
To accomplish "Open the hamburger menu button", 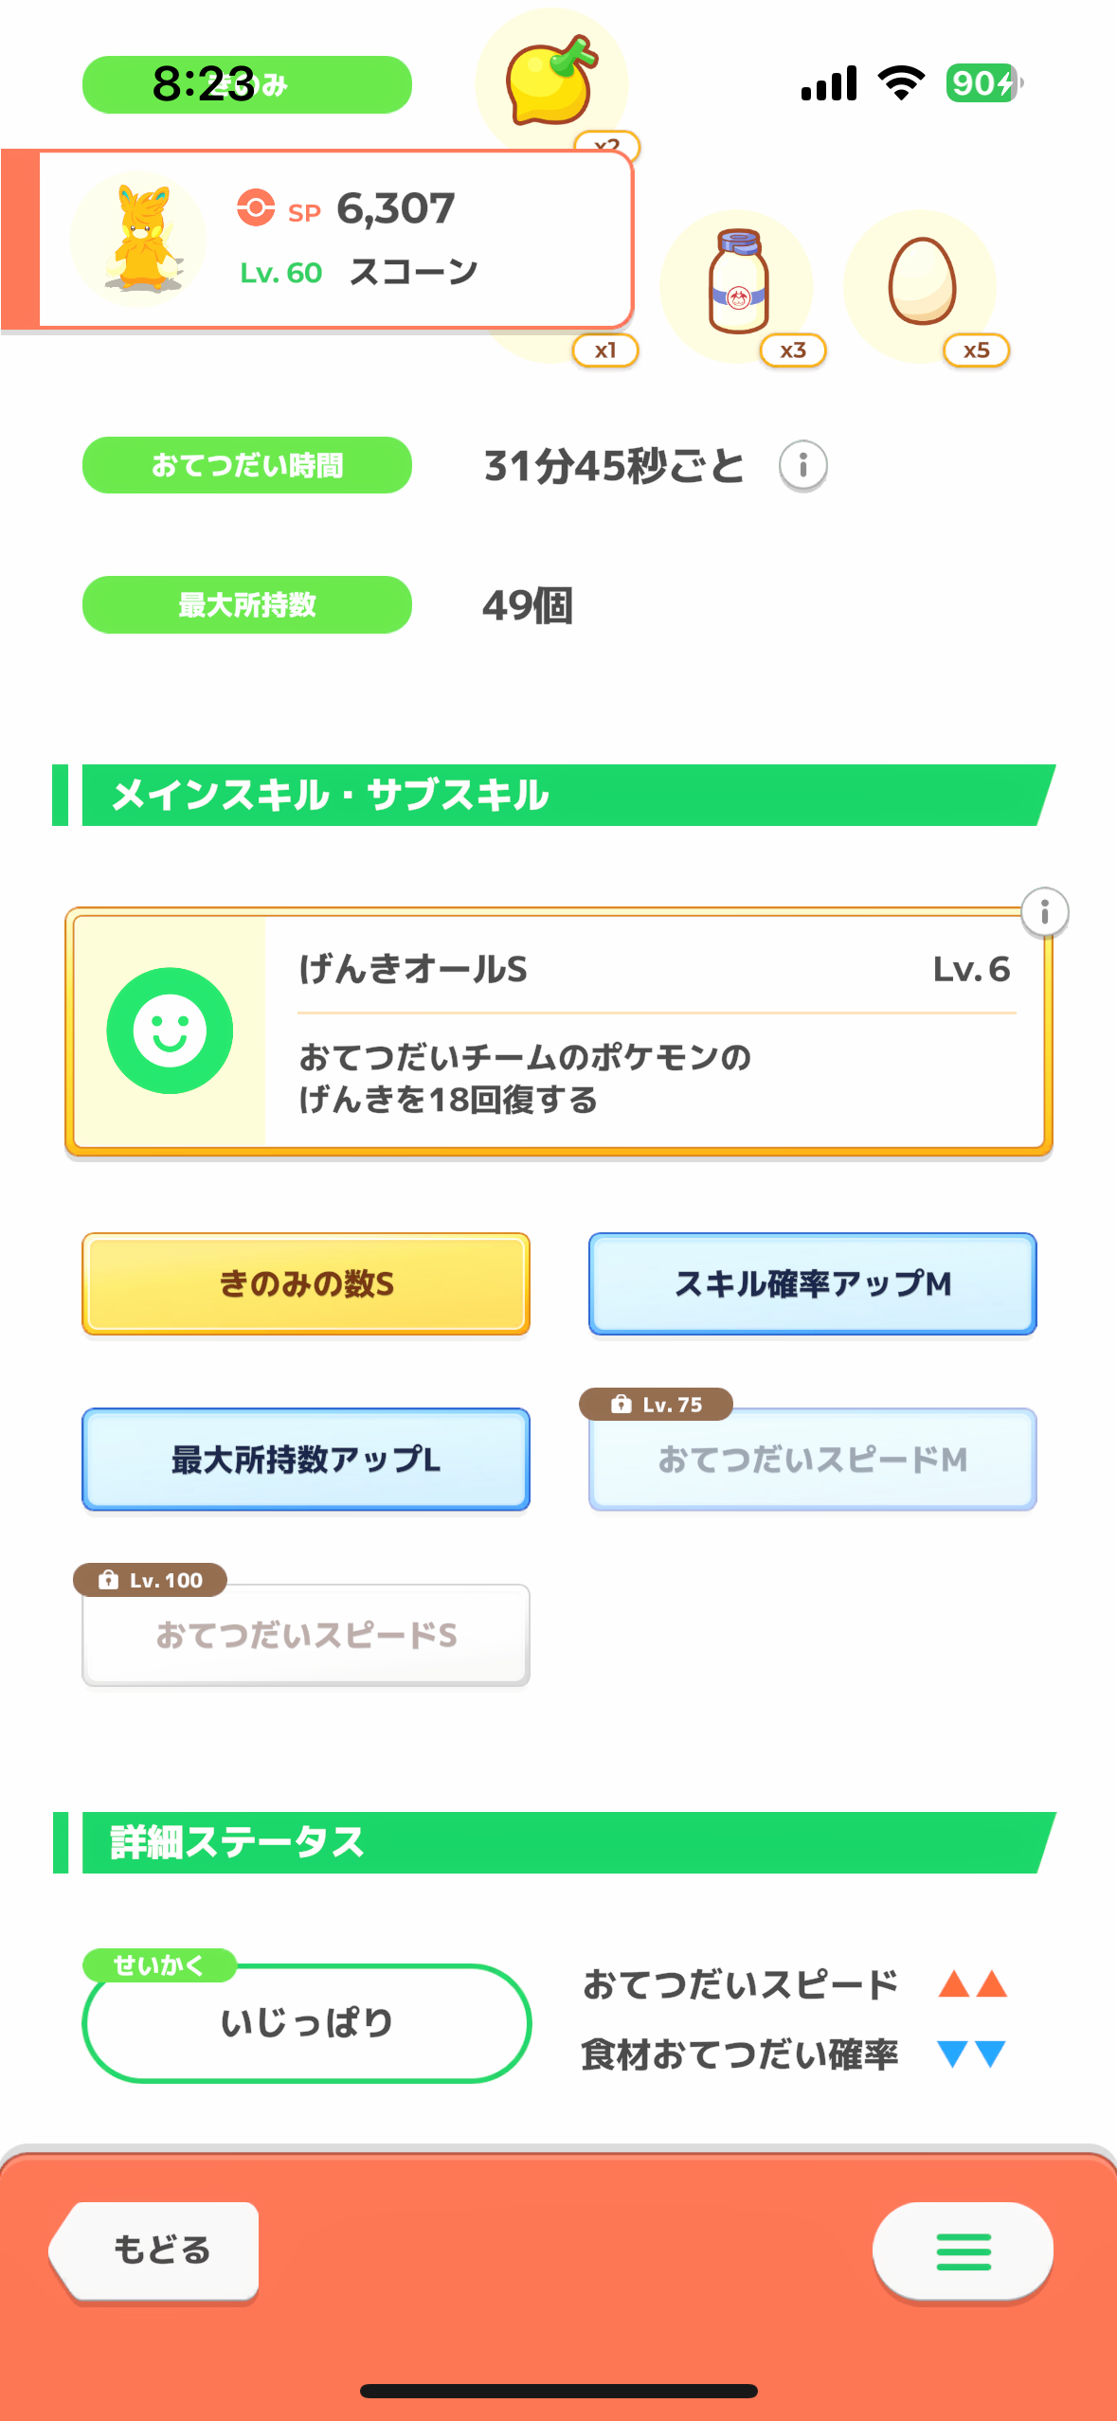I will [x=963, y=2251].
